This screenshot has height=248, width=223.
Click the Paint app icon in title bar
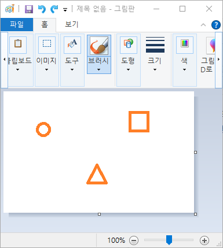pyautogui.click(x=10, y=9)
